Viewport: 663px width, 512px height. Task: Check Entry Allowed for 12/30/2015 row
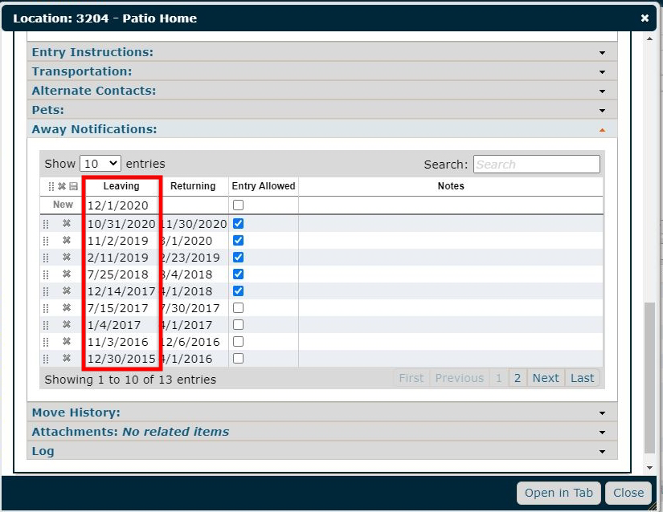pyautogui.click(x=238, y=359)
